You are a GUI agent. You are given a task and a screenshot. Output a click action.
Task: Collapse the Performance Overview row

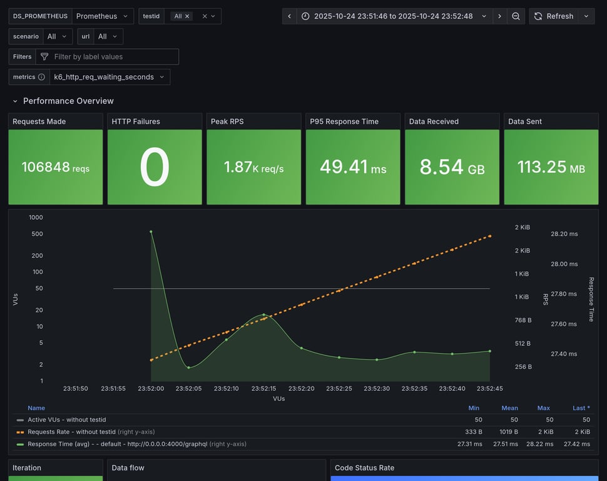click(15, 101)
